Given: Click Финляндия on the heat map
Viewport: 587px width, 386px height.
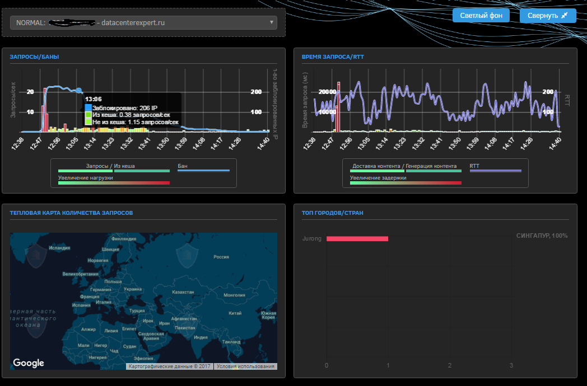Looking at the screenshot, I should (124, 239).
